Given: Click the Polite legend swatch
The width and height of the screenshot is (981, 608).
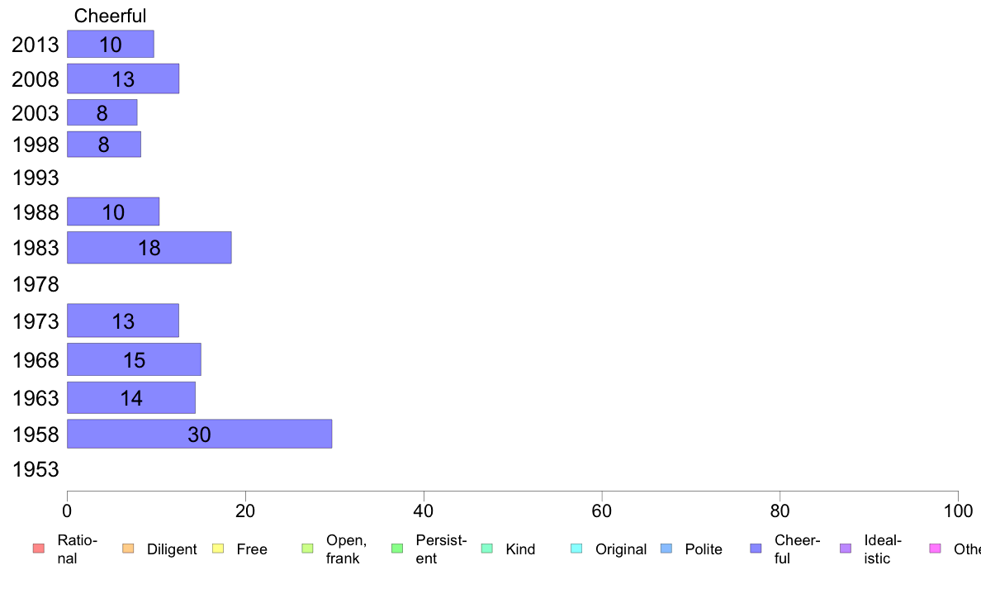Looking at the screenshot, I should click(x=666, y=549).
